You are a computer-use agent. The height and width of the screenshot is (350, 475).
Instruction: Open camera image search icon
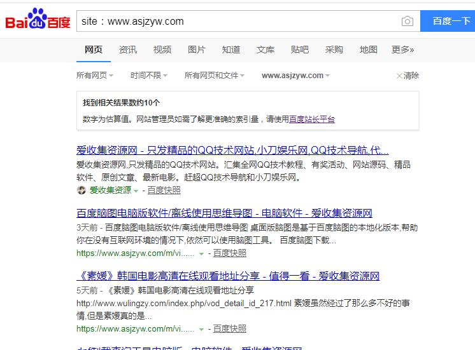click(407, 21)
